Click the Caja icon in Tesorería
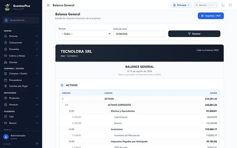This screenshot has height=148, width=237. coord(6,116)
